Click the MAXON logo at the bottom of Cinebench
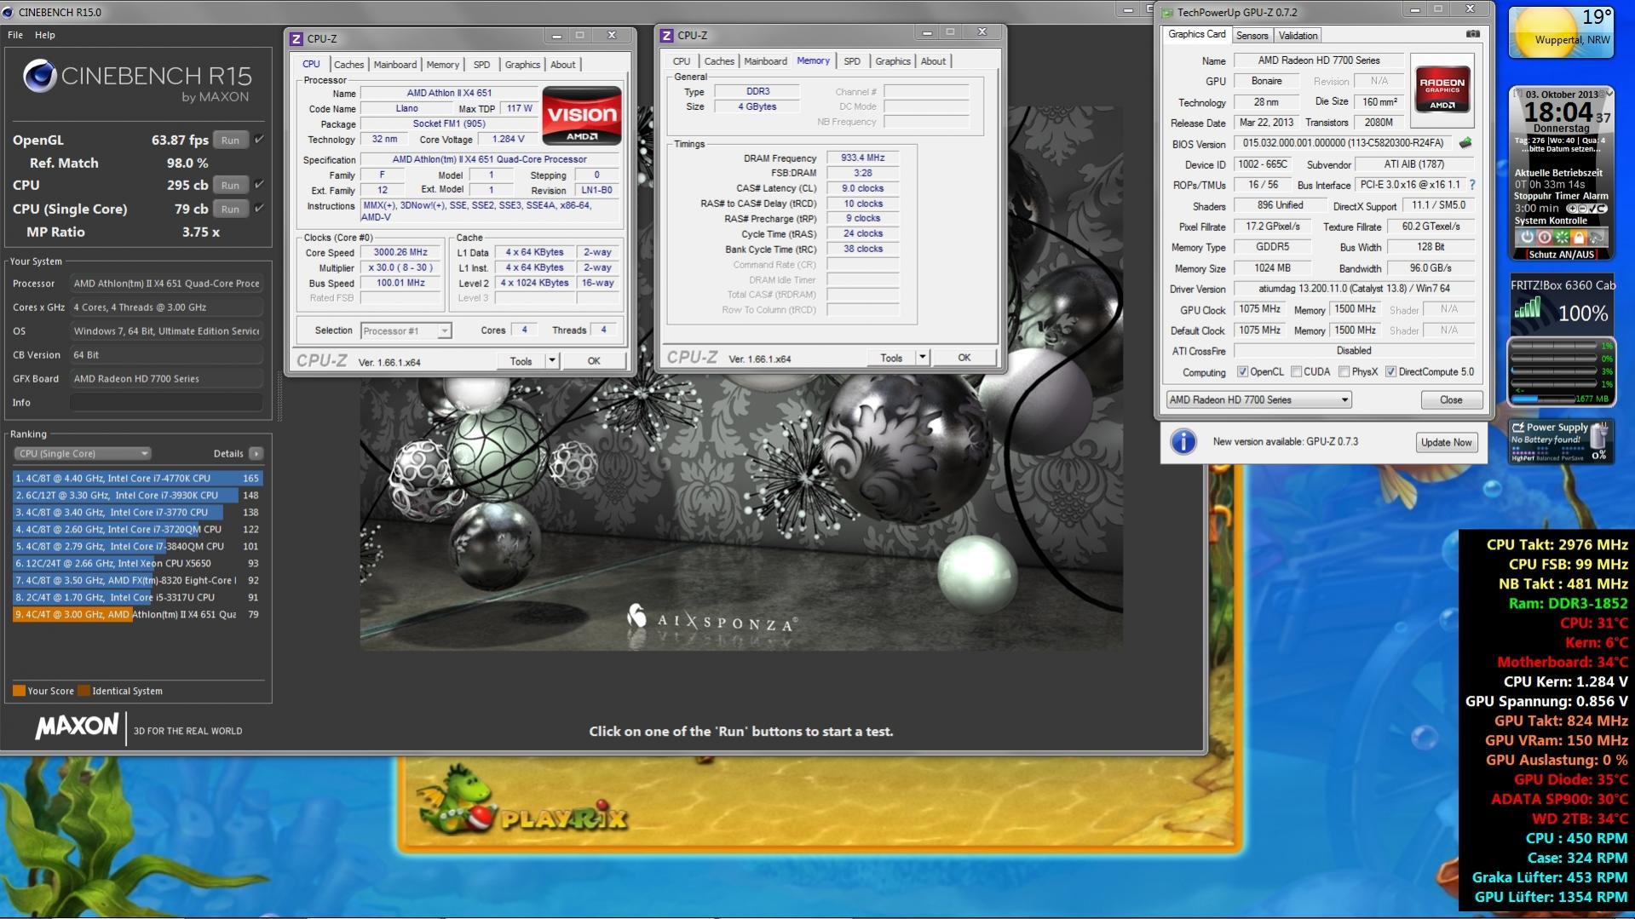Viewport: 1635px width, 919px height. click(x=77, y=727)
